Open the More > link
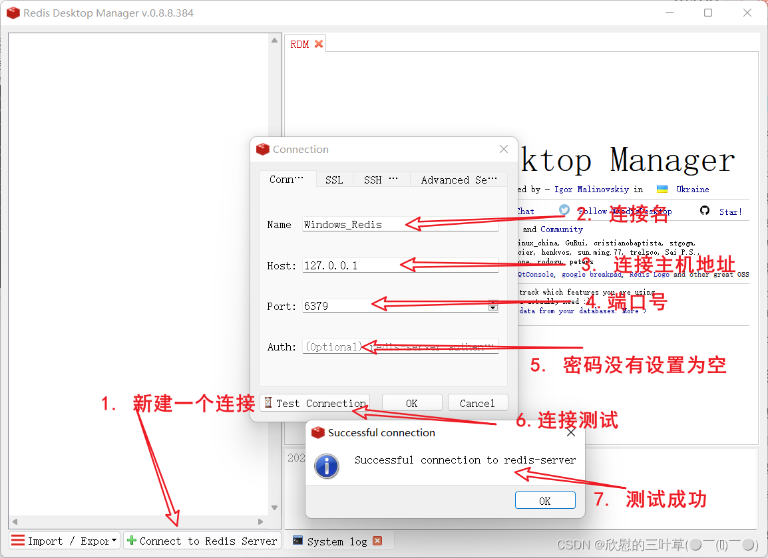The image size is (768, 558). [634, 311]
